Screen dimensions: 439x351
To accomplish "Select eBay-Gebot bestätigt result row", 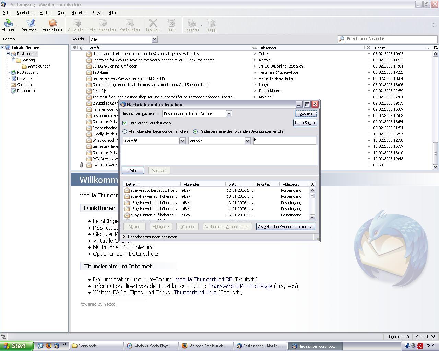I will coord(216,190).
